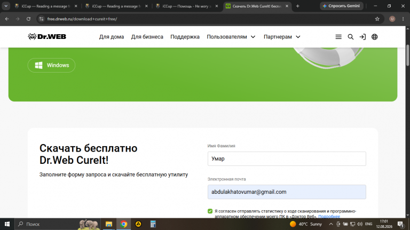This screenshot has width=410, height=230.
Task: Click the ENG language indicator
Action: [369, 224]
